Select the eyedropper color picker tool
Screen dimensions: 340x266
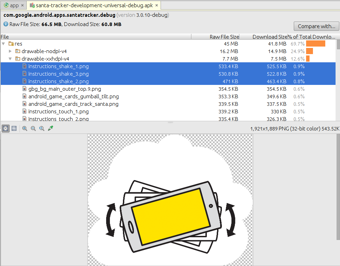tap(50, 128)
